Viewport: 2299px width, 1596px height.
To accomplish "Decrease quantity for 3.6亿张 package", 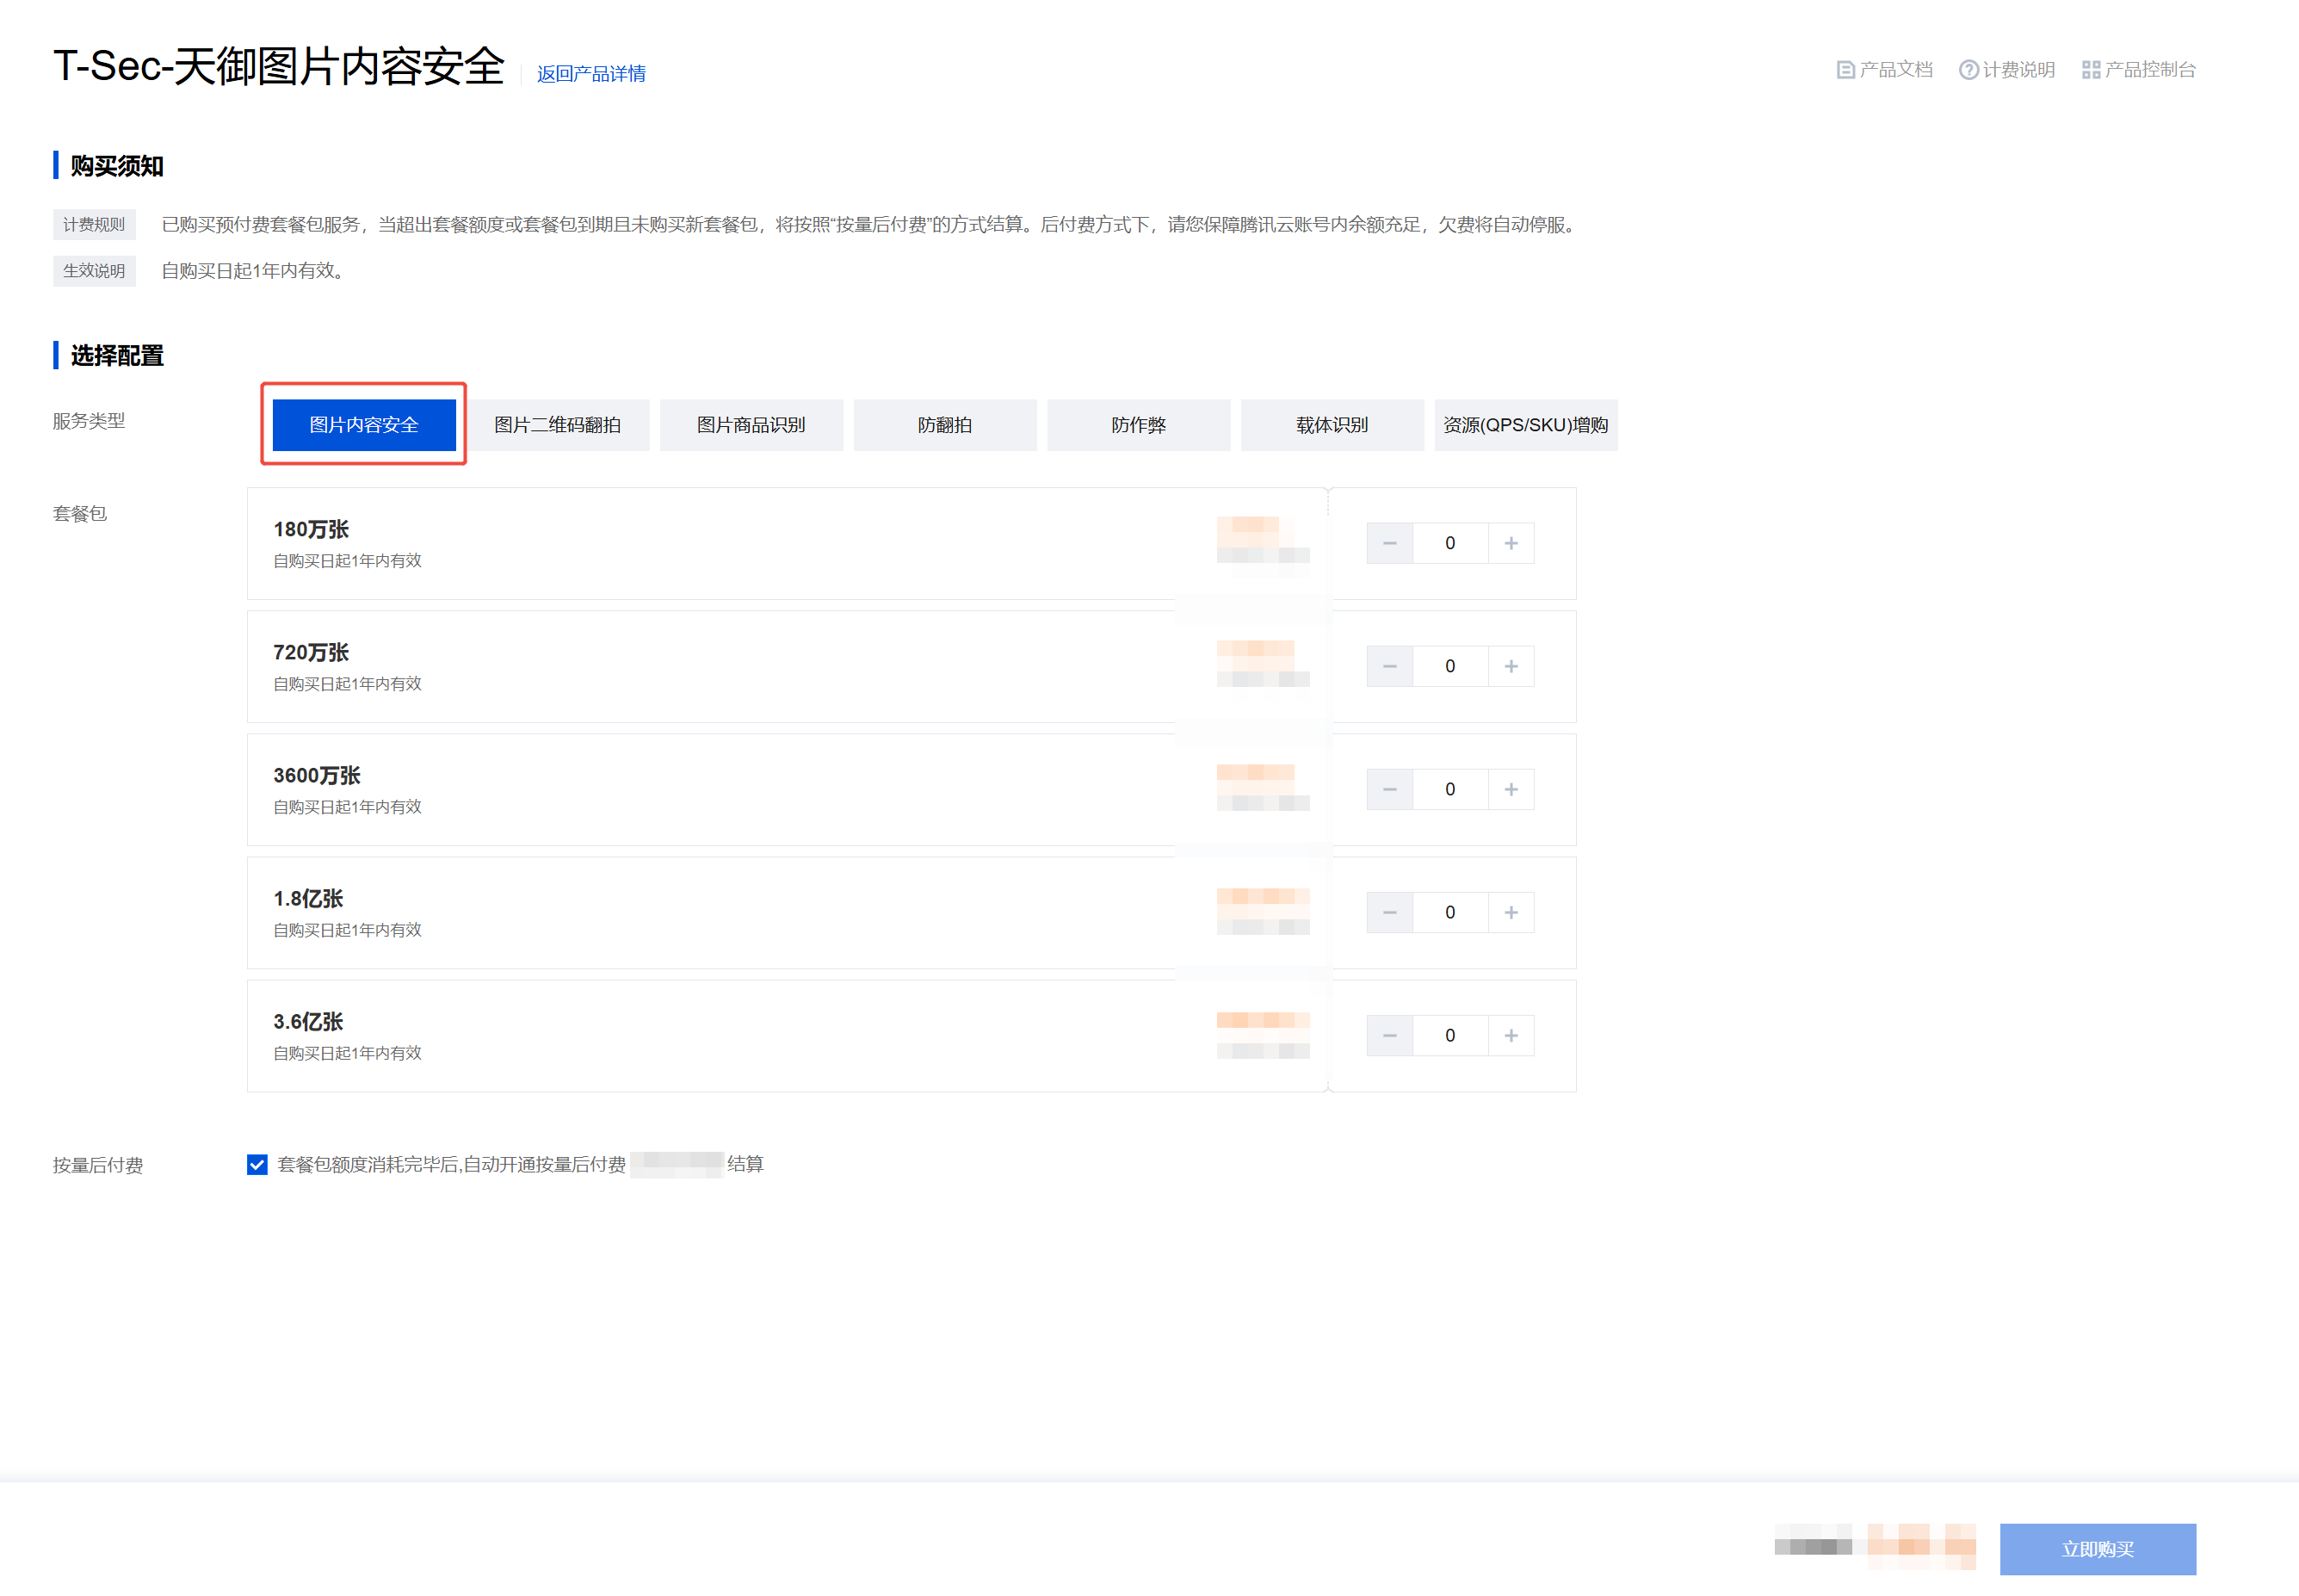I will [1389, 1035].
